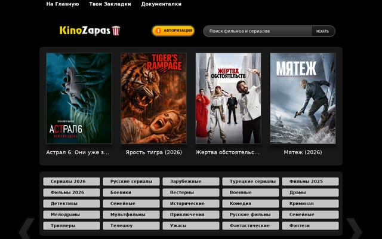Click the Астрал 6: Они уже з... title

78,152
